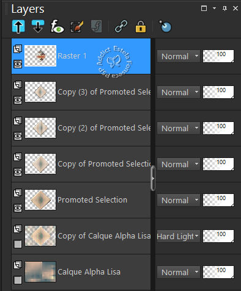Show the Copy of Calque Alpha Lisa layer

18,244
